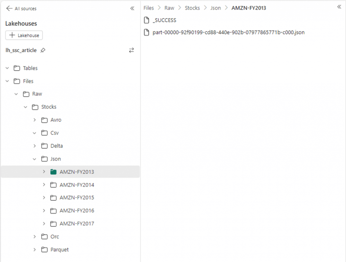This screenshot has width=346, height=262.
Task: Expand the Delta folder chevron
Action: point(35,146)
